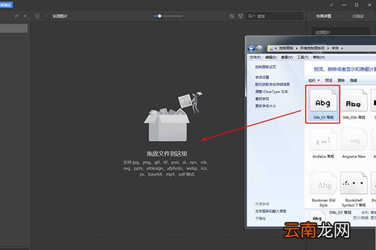
Task: Click 删除 button in Fonts toolbar
Action: (341, 81)
